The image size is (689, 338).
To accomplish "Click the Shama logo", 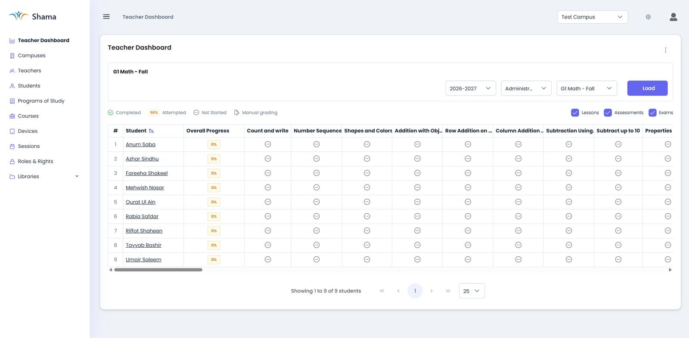I will 33,17.
